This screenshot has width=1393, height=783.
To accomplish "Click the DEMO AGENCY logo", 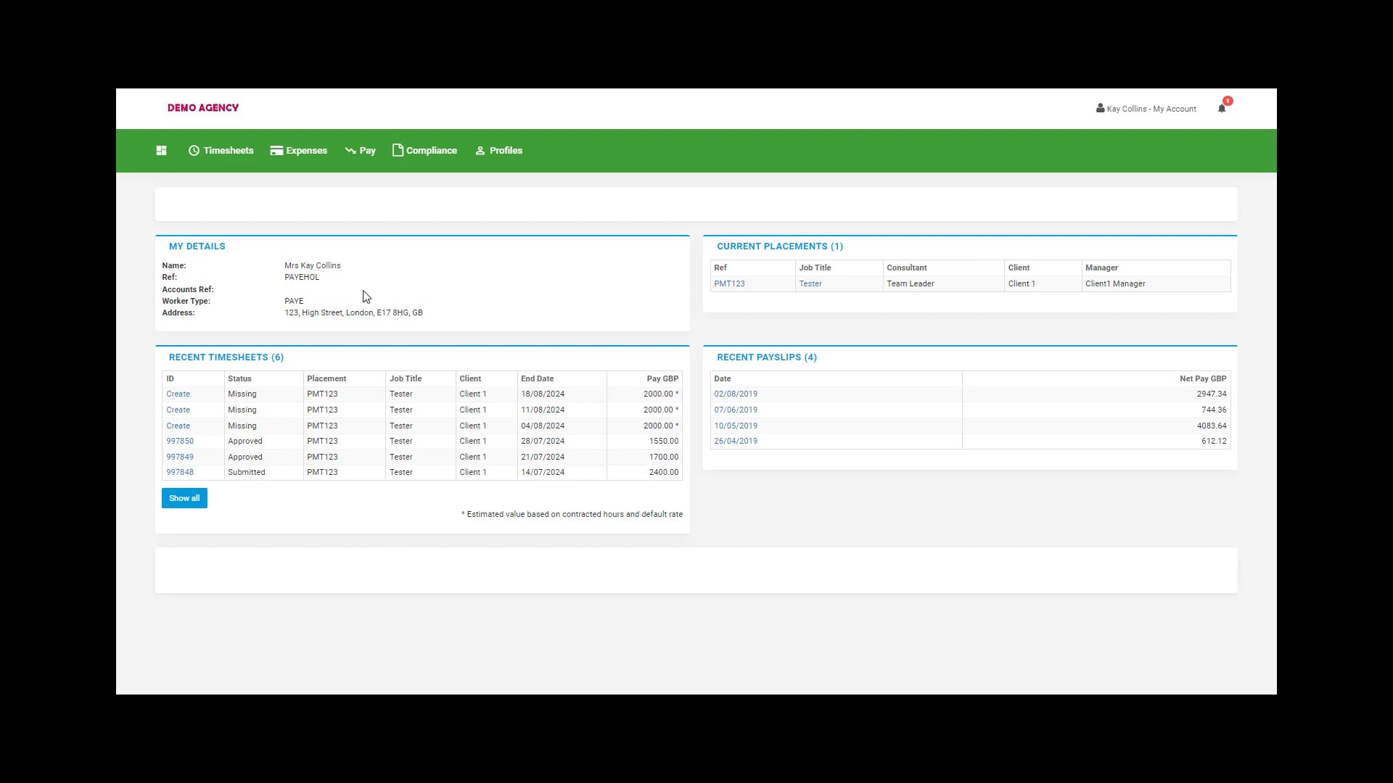I will (x=202, y=107).
